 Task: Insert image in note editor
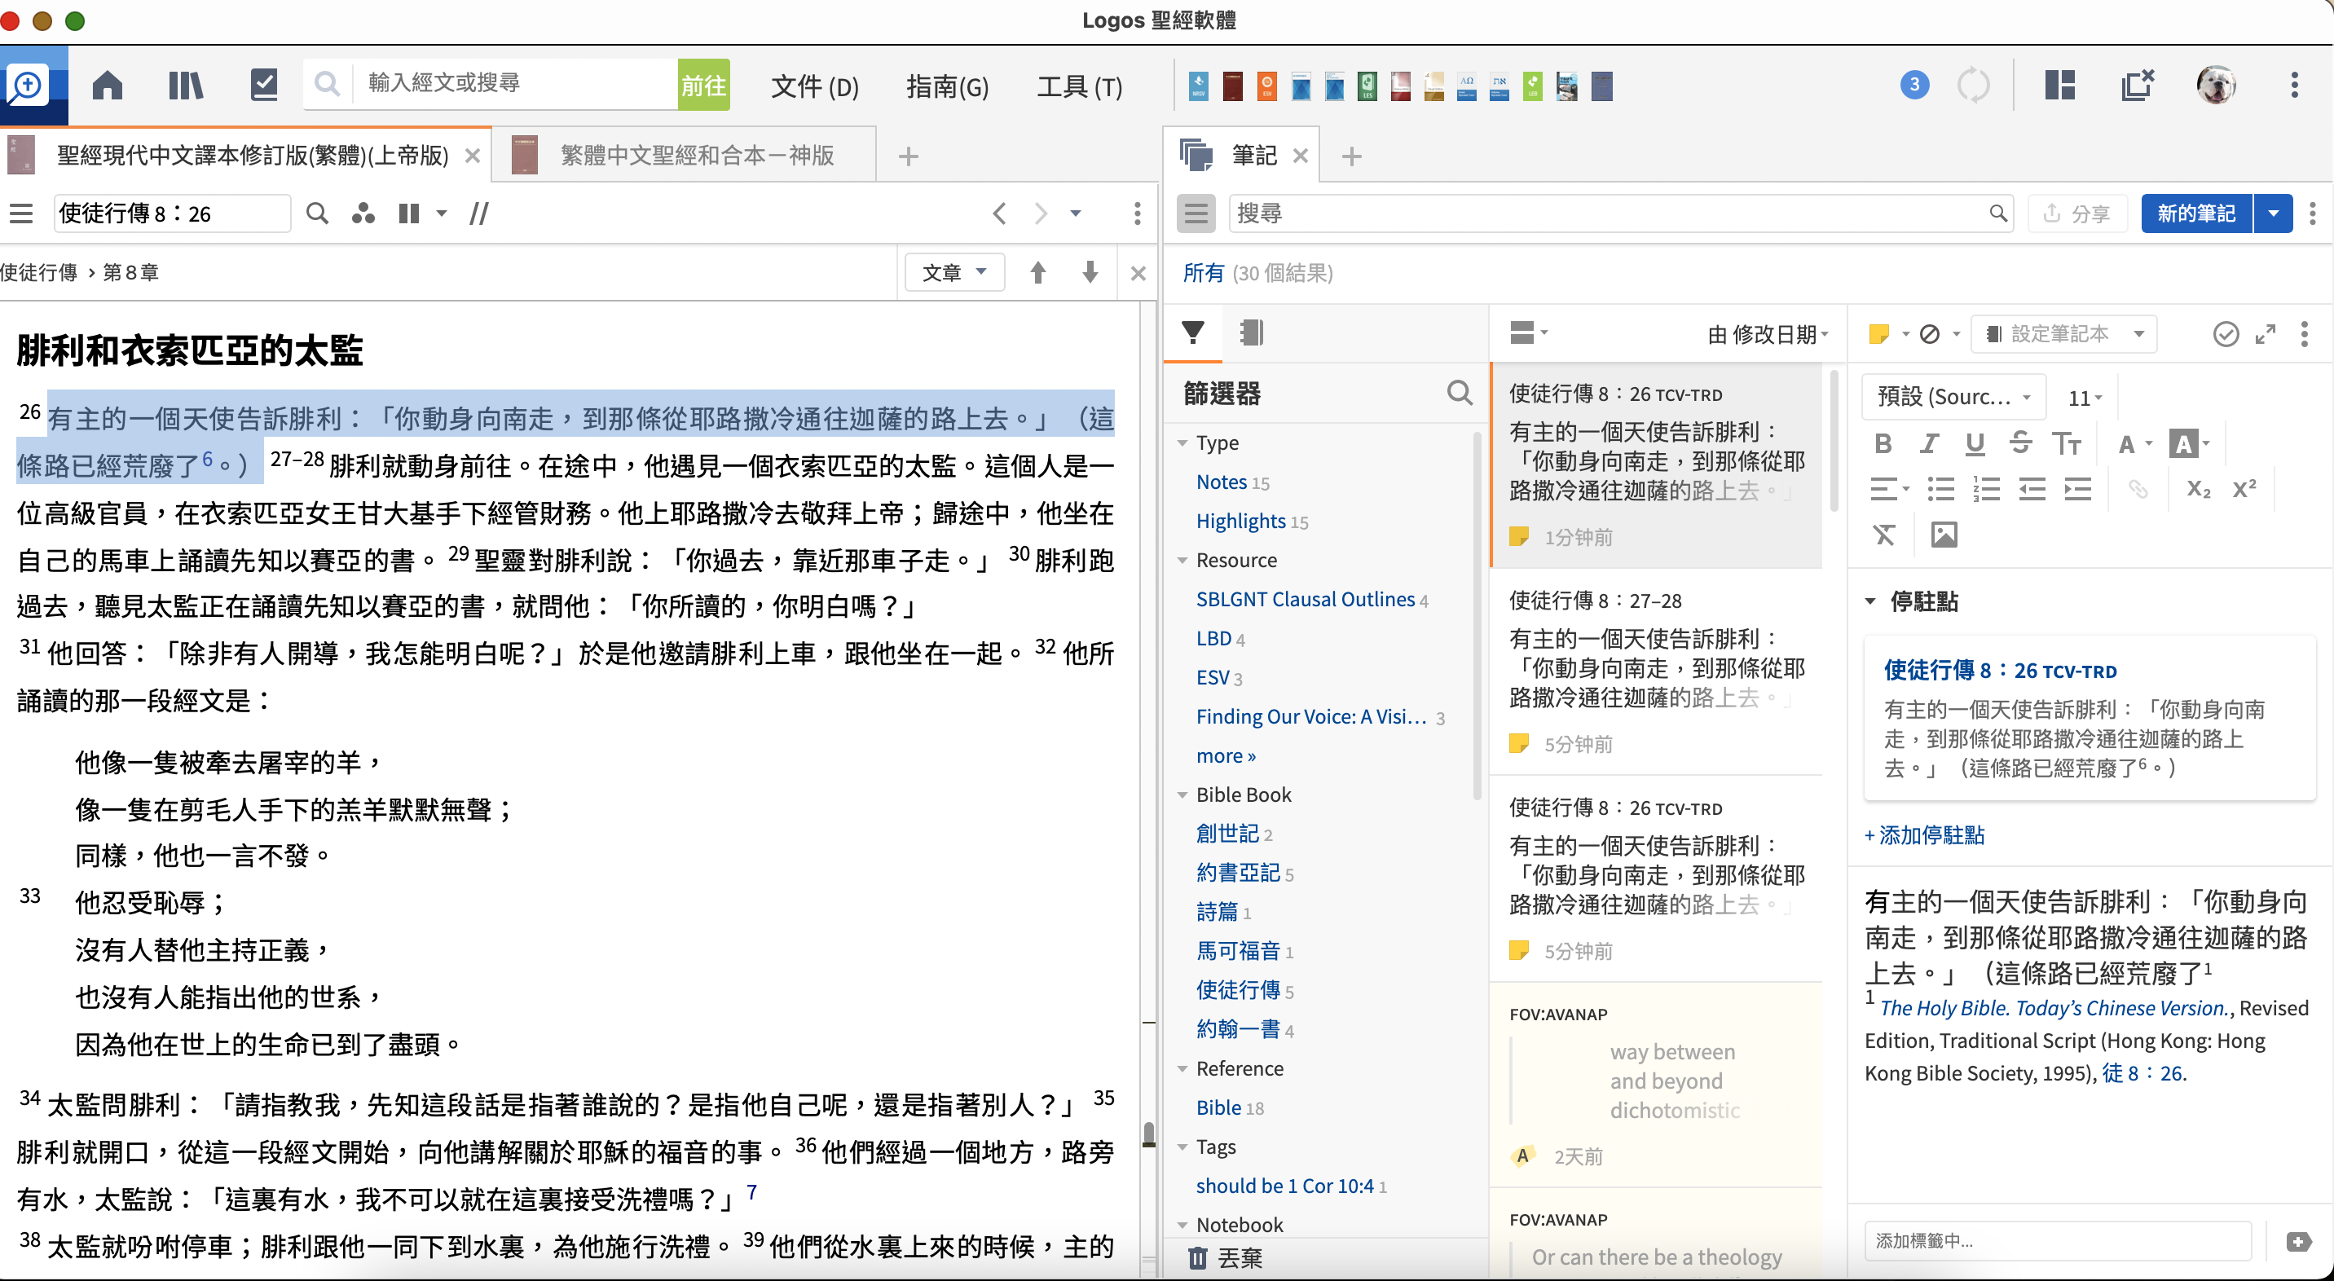point(1944,535)
